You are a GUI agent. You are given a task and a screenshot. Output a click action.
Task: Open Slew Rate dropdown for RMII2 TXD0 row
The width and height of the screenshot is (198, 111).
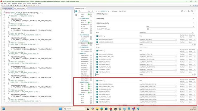pos(192,99)
